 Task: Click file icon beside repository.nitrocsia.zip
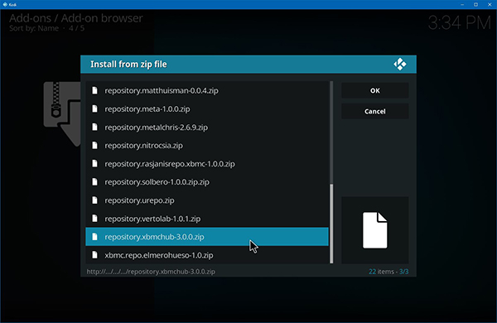[94, 146]
